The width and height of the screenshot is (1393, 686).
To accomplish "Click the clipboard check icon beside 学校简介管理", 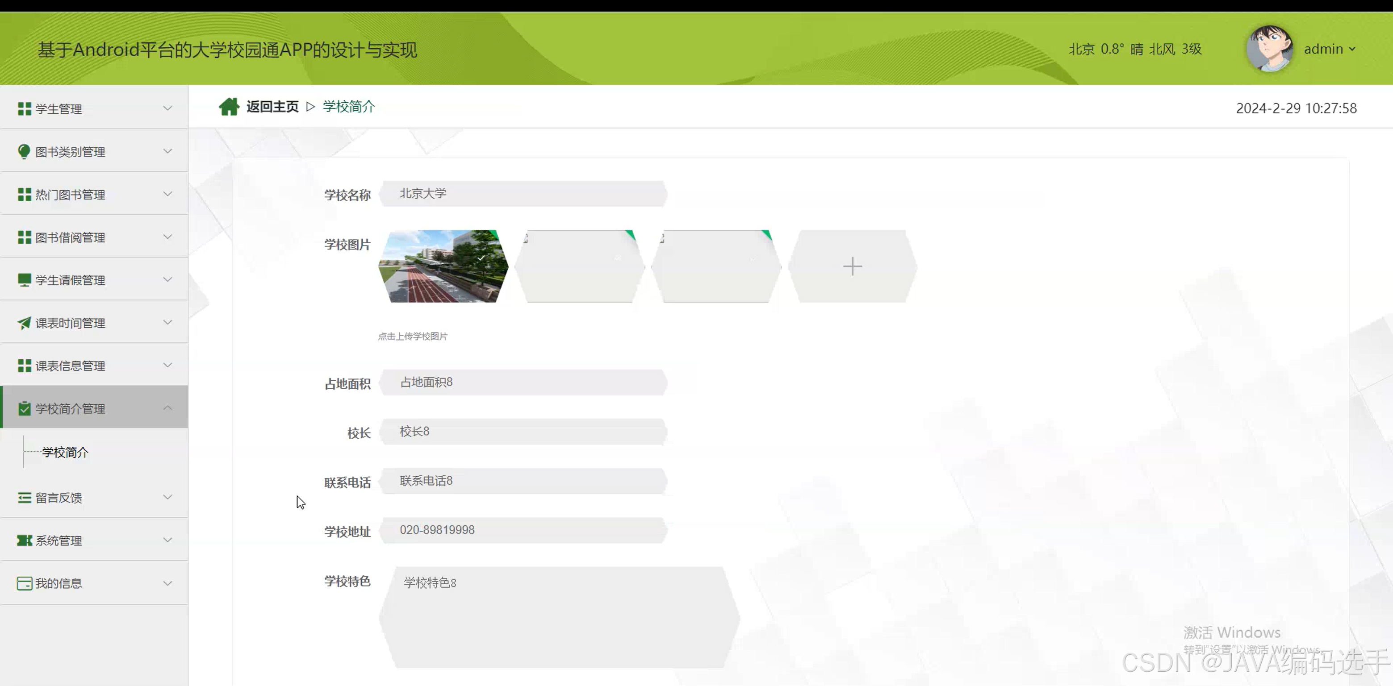I will coord(24,409).
